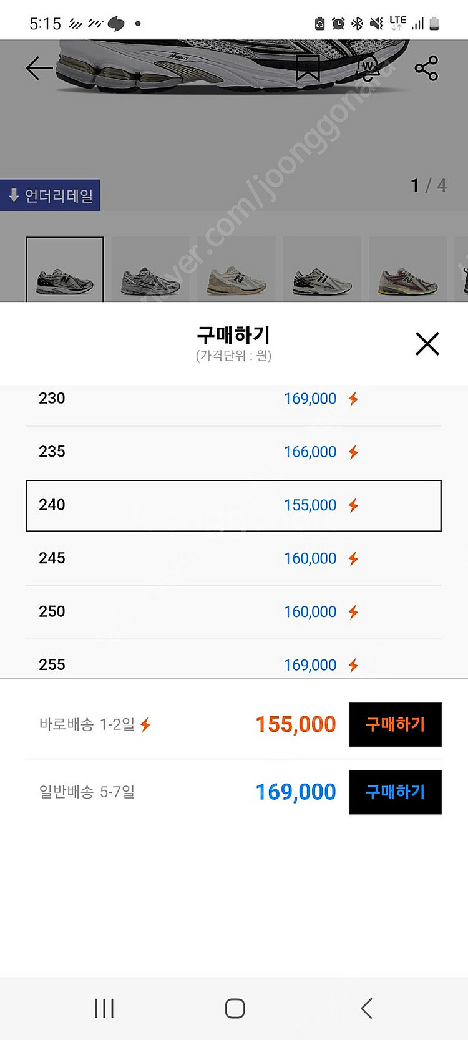Open the share options icon

(x=426, y=69)
